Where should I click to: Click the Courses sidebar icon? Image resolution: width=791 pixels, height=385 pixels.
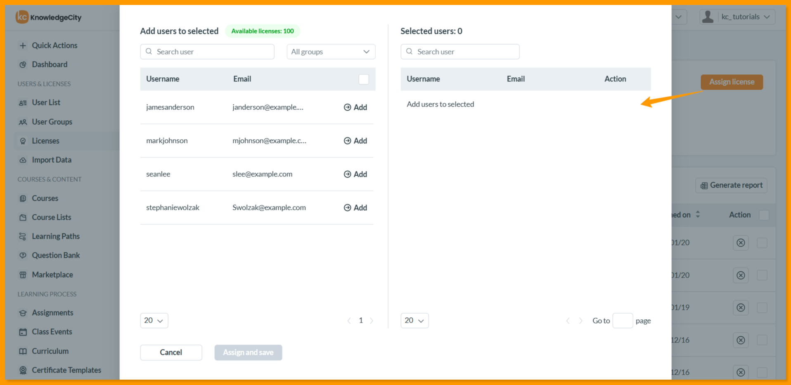(23, 198)
